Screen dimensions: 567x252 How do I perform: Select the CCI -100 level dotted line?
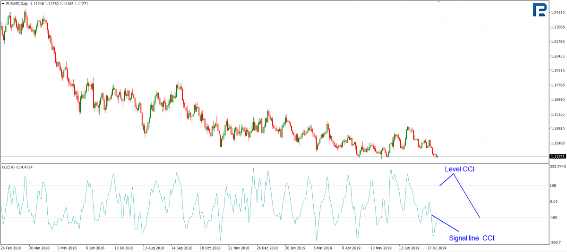coord(274,218)
